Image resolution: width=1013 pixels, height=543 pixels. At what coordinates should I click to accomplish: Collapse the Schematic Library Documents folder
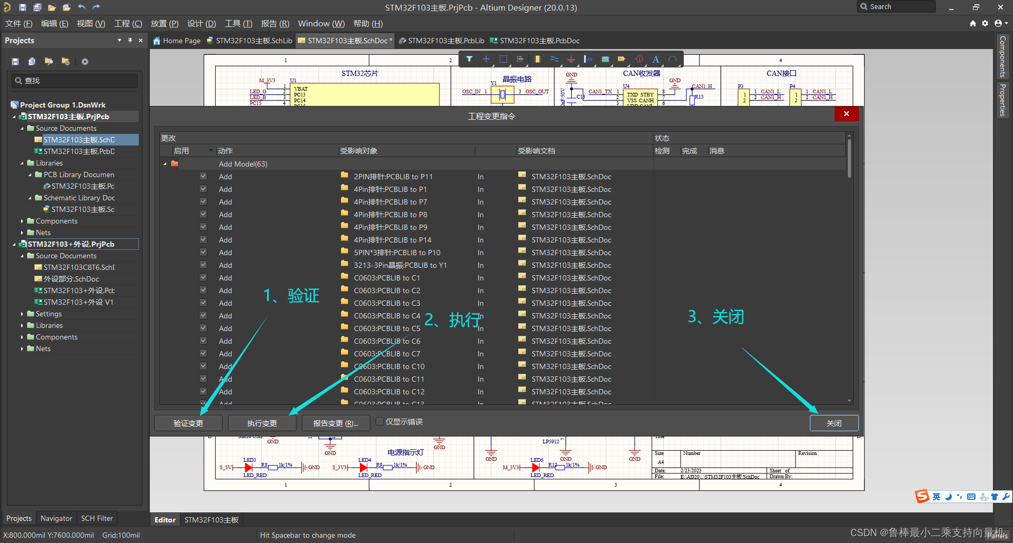[30, 198]
